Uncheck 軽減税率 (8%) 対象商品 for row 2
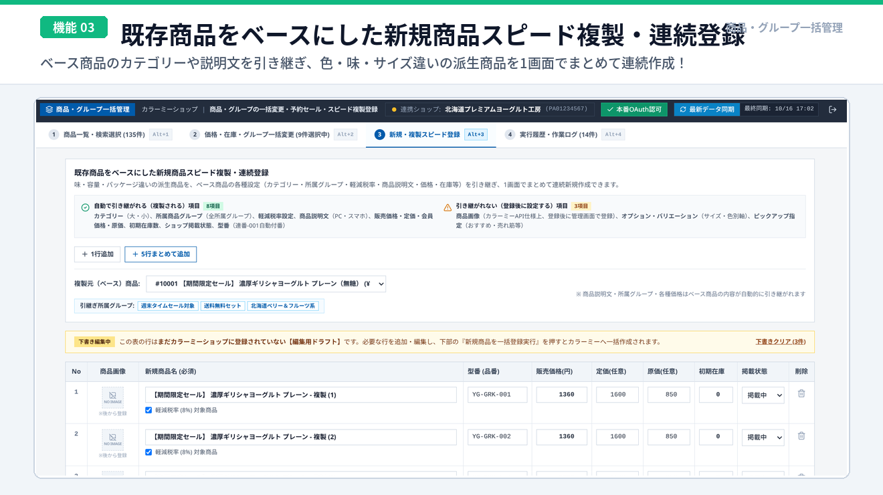 (149, 452)
